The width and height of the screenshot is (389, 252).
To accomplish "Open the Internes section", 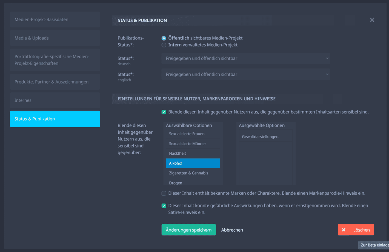I will tap(55, 100).
